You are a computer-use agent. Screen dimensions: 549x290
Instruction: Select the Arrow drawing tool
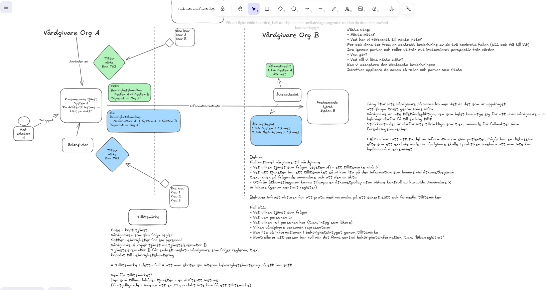click(307, 9)
